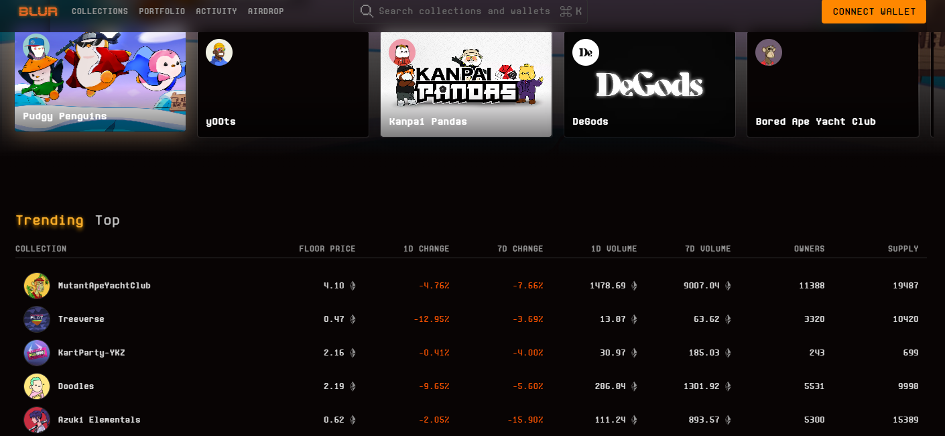Open the MutantApeYachtClub collection name link
945x436 pixels.
pos(104,286)
